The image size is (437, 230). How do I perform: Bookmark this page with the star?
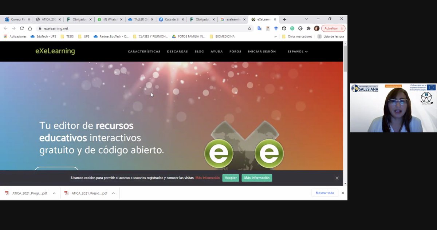(x=249, y=28)
